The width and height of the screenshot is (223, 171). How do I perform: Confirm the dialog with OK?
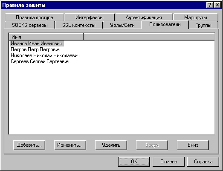point(134,162)
